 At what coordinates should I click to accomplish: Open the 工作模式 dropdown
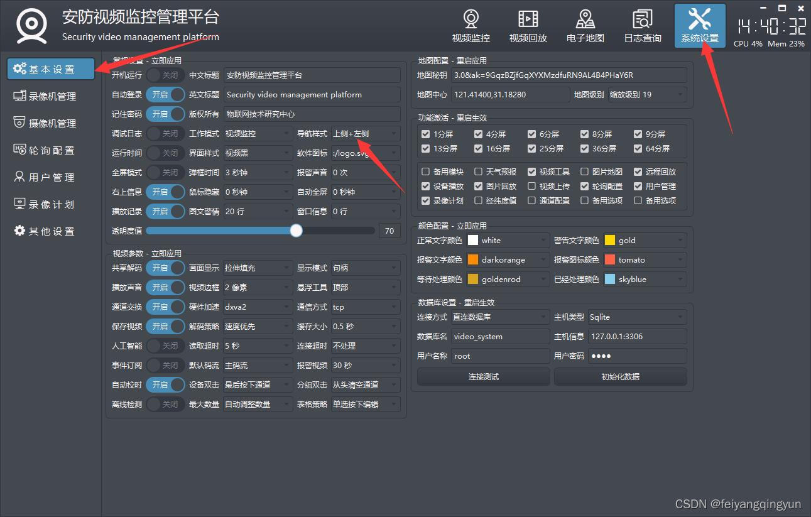pyautogui.click(x=258, y=133)
